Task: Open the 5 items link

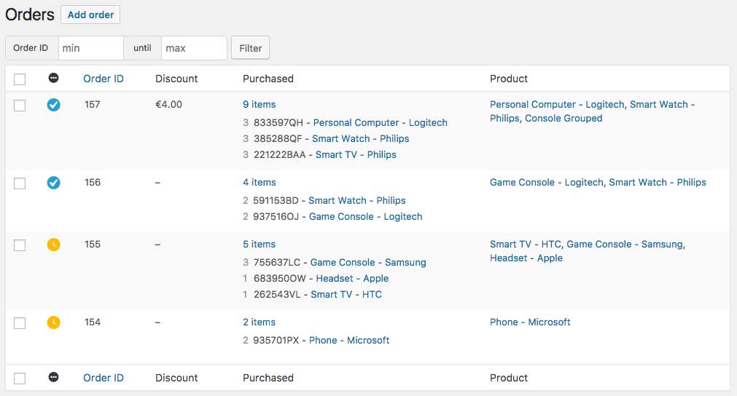Action: 259,245
